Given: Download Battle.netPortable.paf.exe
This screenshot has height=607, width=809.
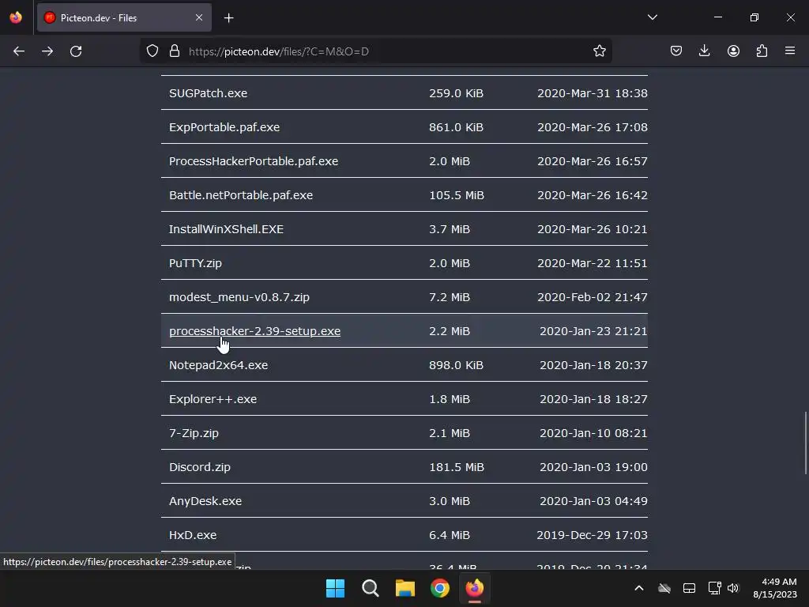Looking at the screenshot, I should pyautogui.click(x=241, y=196).
